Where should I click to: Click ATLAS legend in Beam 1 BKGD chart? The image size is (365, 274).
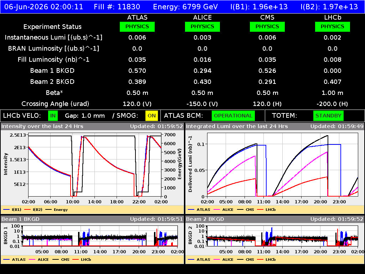click(x=14, y=260)
